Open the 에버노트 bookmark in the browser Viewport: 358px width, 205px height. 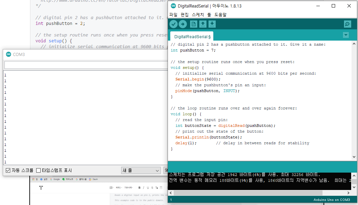pos(68,179)
